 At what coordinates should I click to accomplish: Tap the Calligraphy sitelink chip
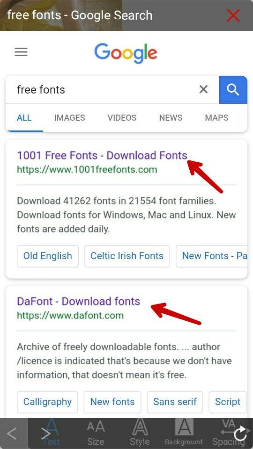(x=47, y=402)
